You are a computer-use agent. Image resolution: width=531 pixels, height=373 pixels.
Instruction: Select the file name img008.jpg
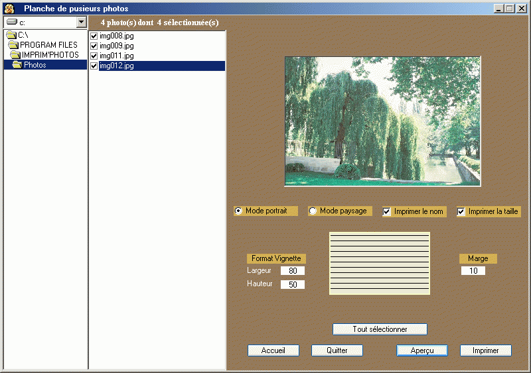click(117, 36)
